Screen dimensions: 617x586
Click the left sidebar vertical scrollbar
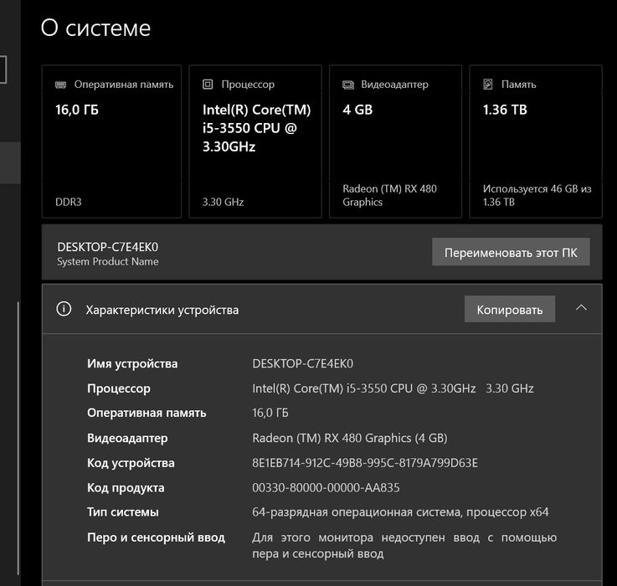18,439
